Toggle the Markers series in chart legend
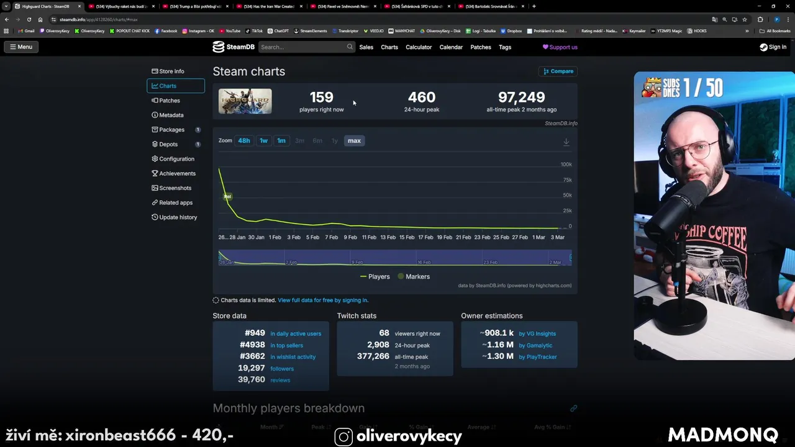The image size is (795, 447). click(414, 276)
